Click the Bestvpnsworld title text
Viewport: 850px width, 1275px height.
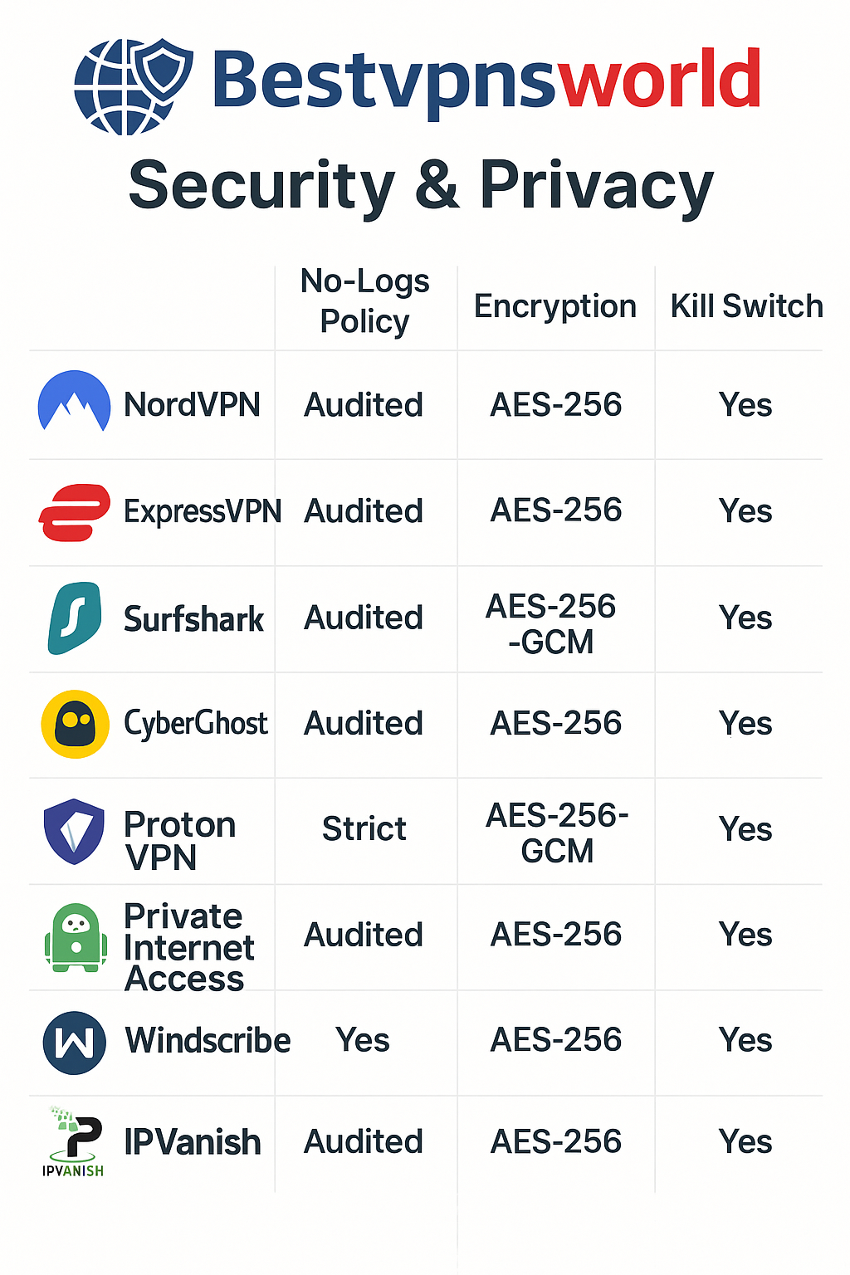[486, 82]
